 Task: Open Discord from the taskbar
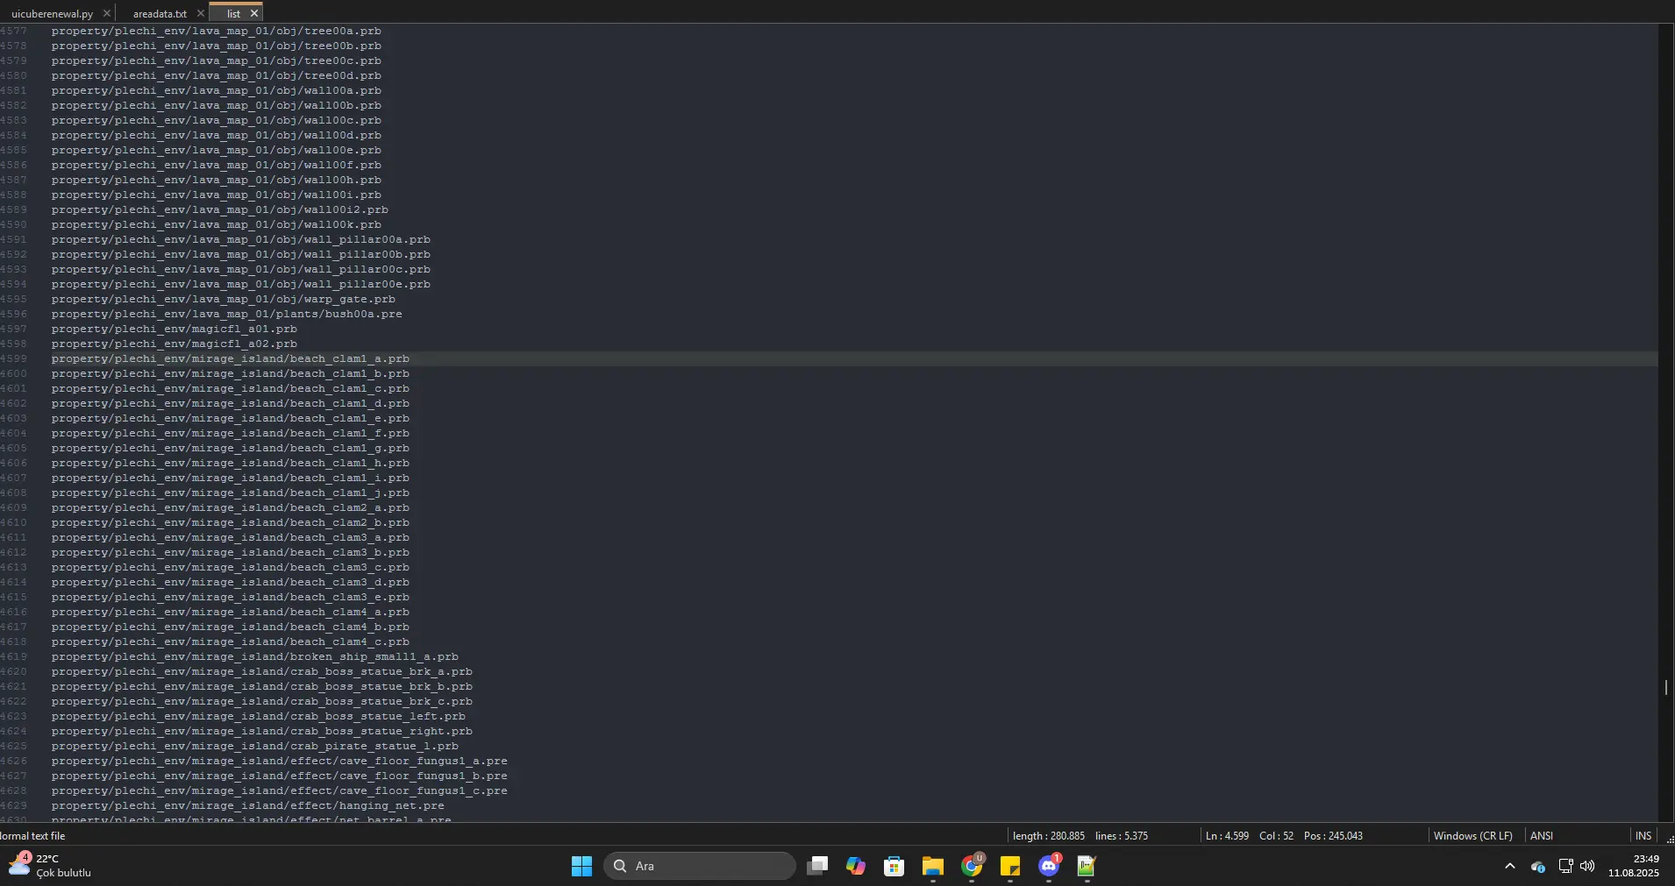tap(1049, 866)
